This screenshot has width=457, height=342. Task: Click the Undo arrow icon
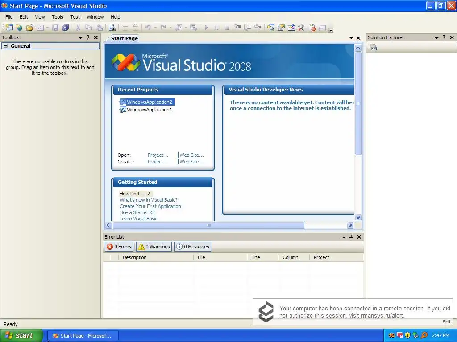point(148,28)
